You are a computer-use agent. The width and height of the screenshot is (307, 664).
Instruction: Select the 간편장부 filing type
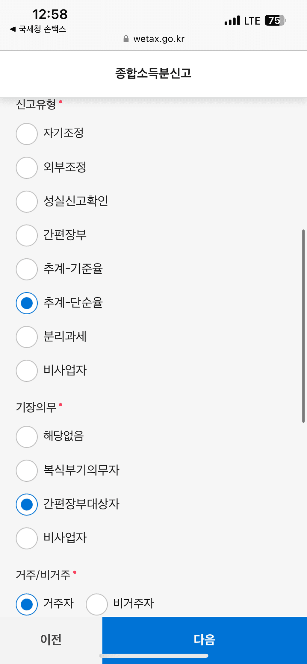[x=27, y=235]
